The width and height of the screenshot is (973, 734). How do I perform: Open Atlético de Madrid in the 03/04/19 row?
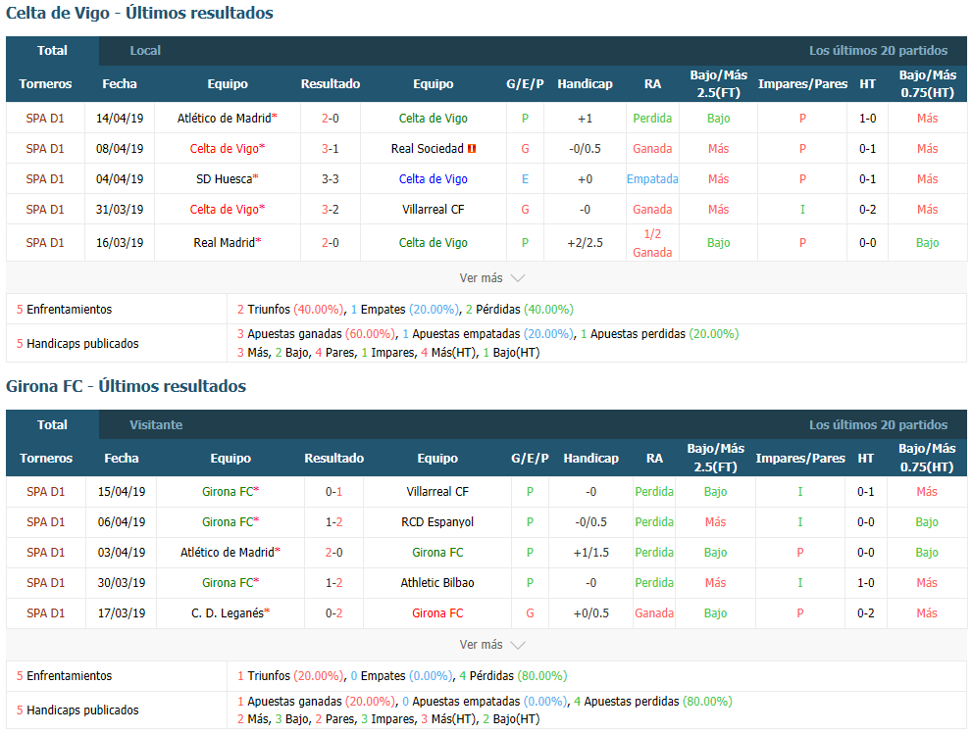point(228,553)
